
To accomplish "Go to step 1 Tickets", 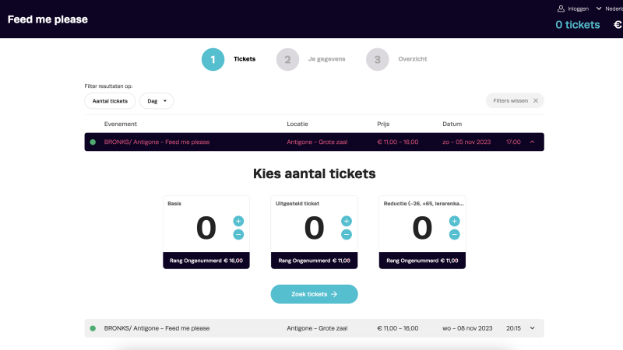I will [213, 59].
